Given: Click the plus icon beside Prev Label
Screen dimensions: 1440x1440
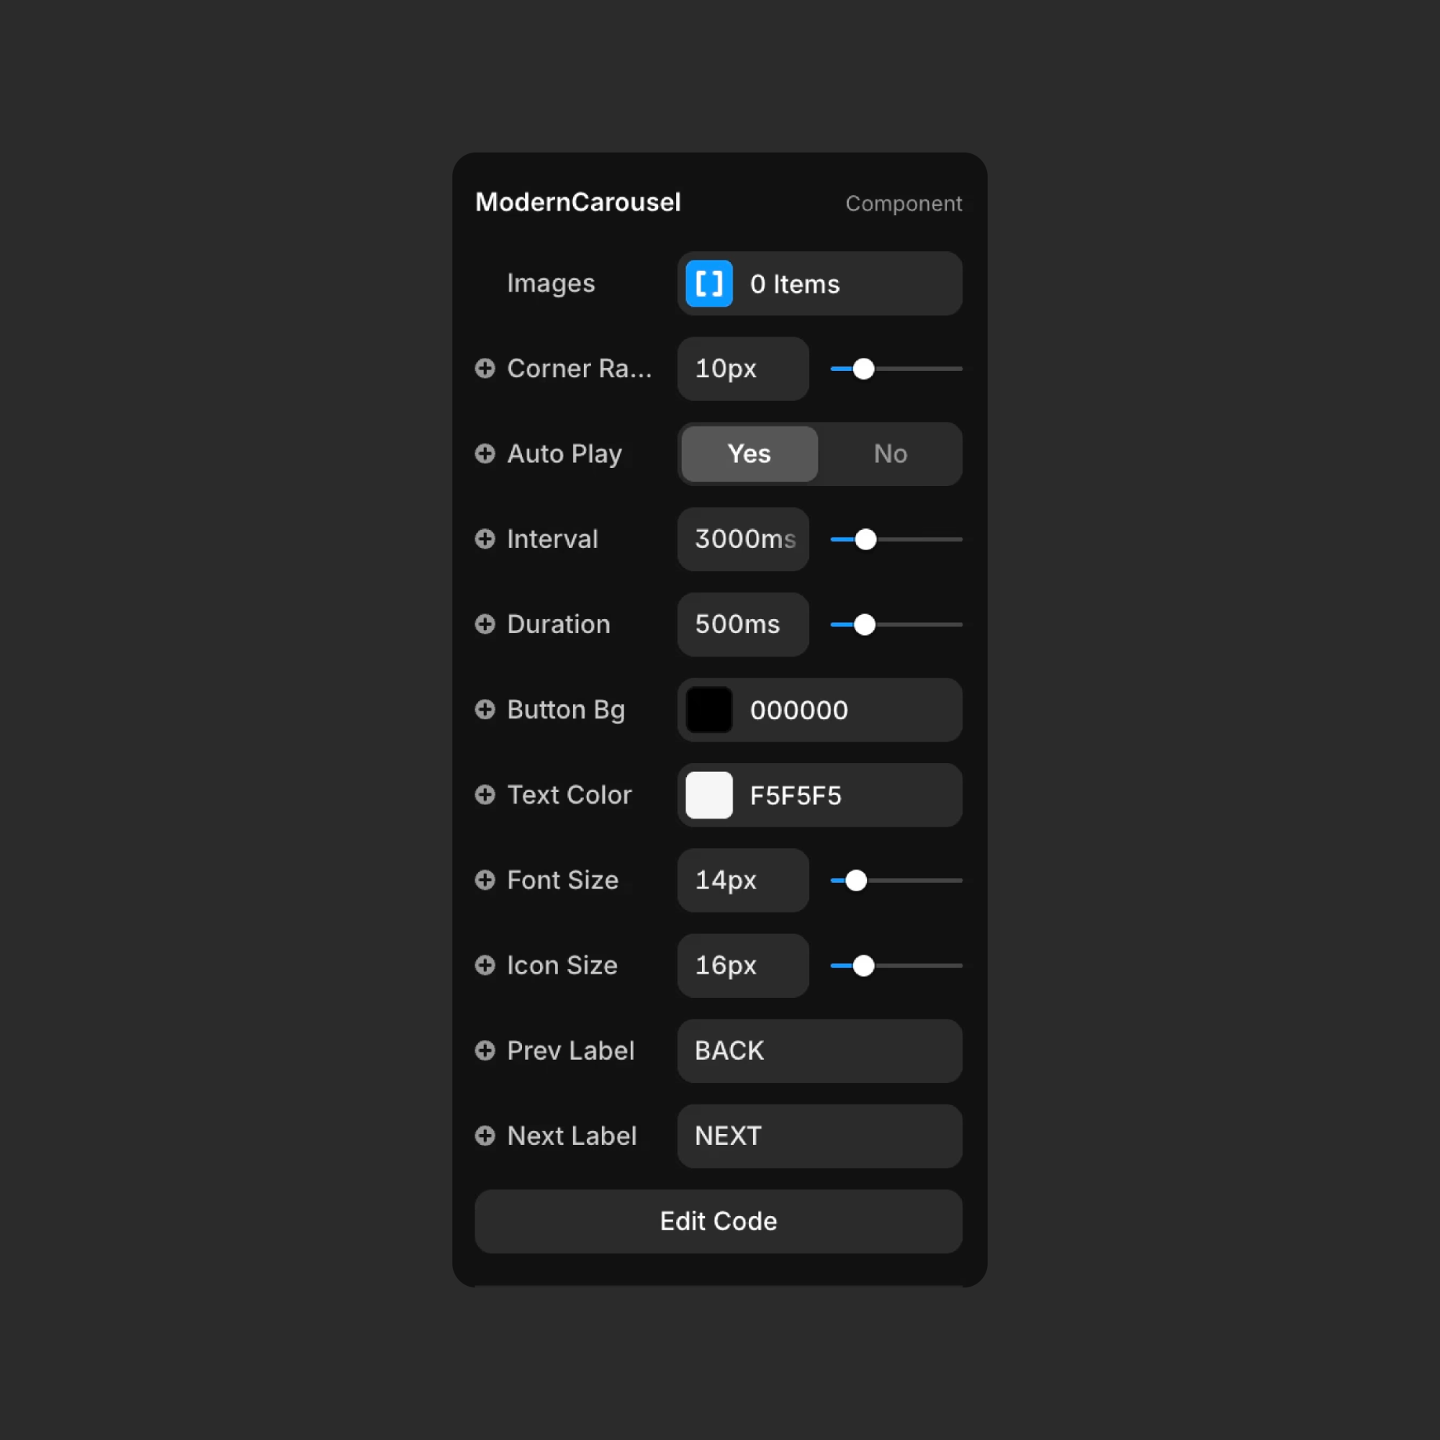Looking at the screenshot, I should point(485,1051).
